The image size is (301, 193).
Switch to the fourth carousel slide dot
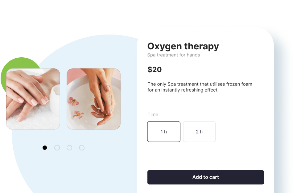pos(82,148)
